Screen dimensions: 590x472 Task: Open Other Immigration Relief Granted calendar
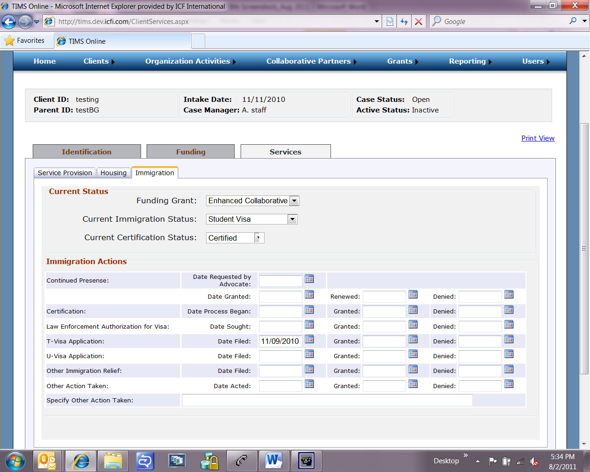click(413, 369)
